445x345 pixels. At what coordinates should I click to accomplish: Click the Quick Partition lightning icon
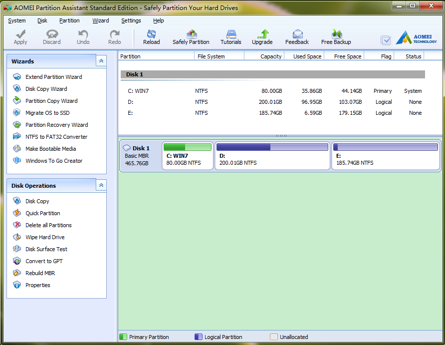17,213
